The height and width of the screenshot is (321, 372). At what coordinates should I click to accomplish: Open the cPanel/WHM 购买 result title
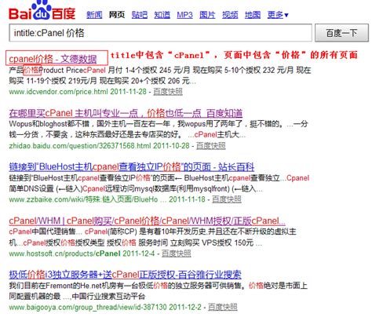(x=147, y=221)
